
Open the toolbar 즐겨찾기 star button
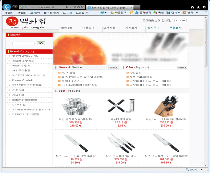(x=143, y=13)
